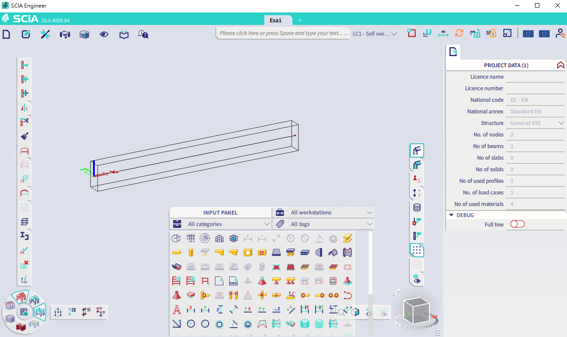The image size is (567, 337).
Task: Click the orange refresh arrows icon
Action: [x=459, y=33]
